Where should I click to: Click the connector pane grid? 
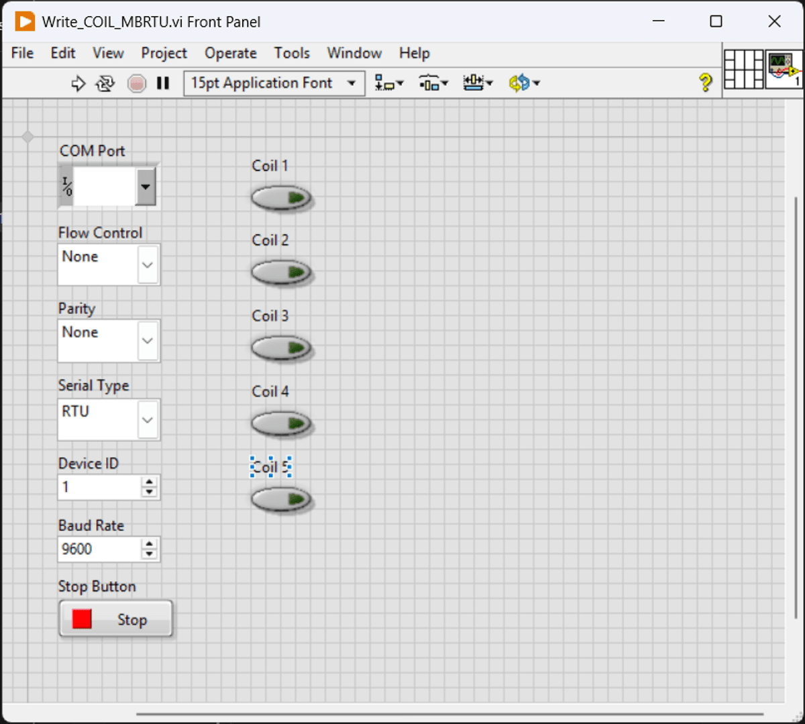pyautogui.click(x=744, y=69)
